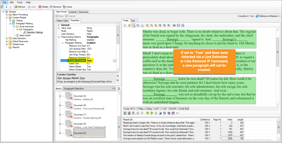Open the Batch Paragraph Detection combo box
The width and height of the screenshot is (282, 143).
89,88
